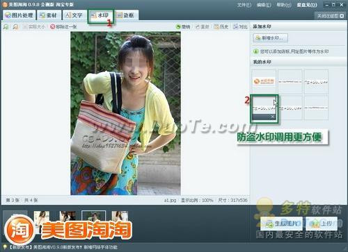Open the 边框 tab
This screenshot has height=252, width=348.
(x=127, y=15)
